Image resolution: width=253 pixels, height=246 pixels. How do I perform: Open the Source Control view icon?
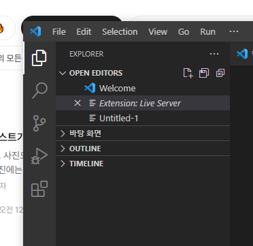pyautogui.click(x=39, y=123)
